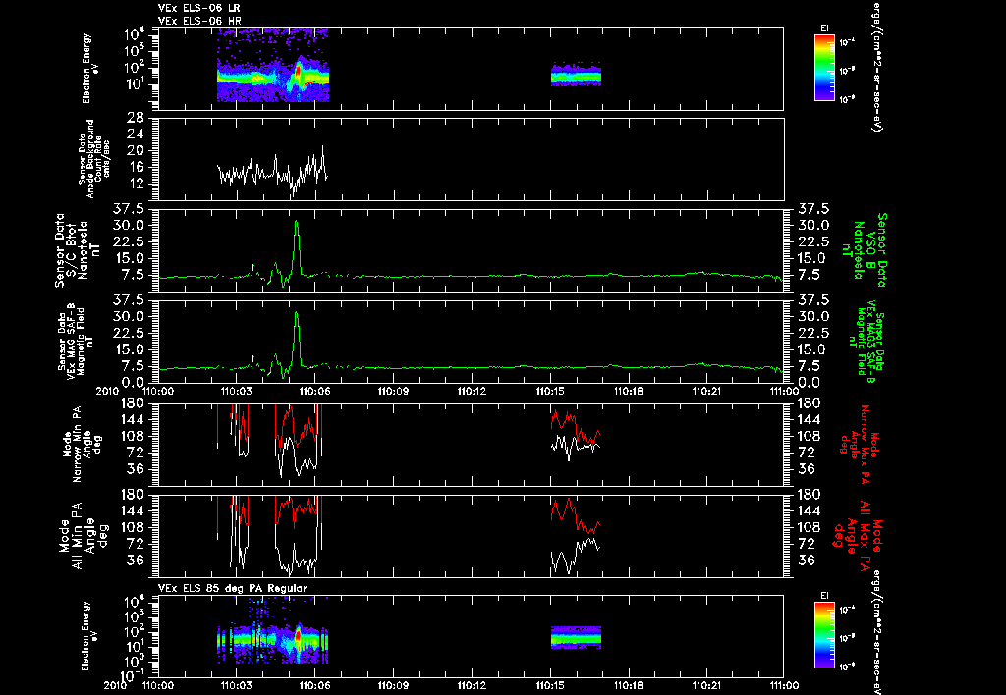Click the '28' tick on the count rate axis
This screenshot has height=695, width=1006.
[136, 118]
